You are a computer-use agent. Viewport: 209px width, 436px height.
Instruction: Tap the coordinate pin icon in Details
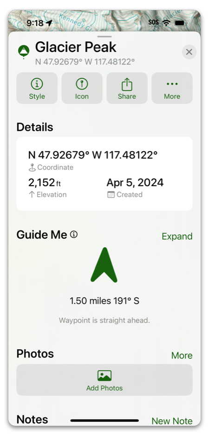(x=33, y=167)
